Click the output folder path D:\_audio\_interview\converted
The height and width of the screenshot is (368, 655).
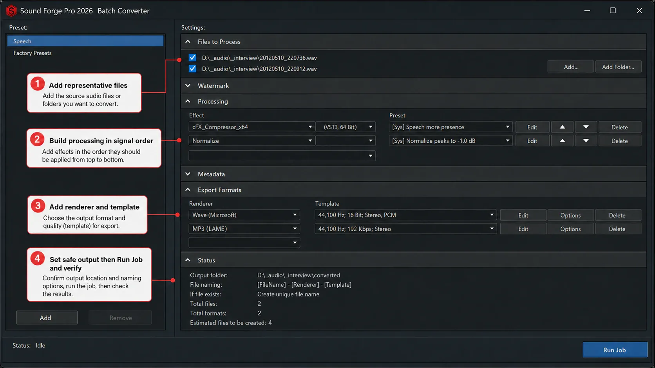click(x=299, y=275)
